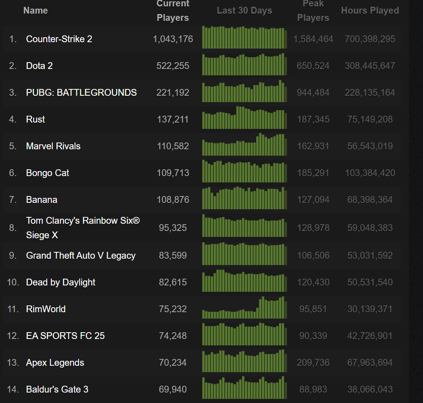Select current players value 95,325
Screen dimensions: 423x403
(173, 228)
